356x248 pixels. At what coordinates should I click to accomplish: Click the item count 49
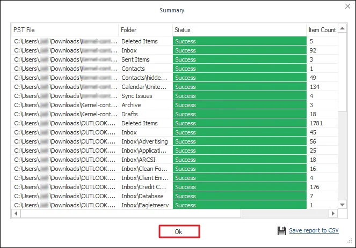click(x=313, y=78)
